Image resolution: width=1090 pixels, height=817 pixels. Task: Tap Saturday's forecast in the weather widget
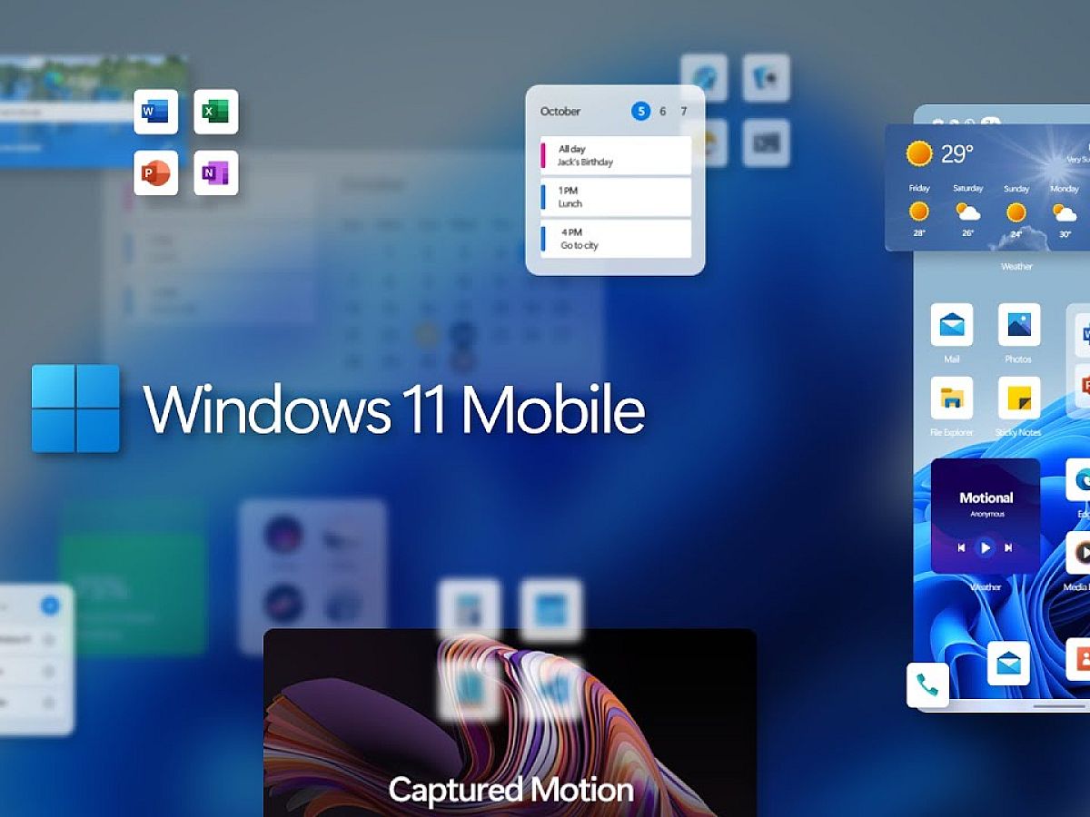click(x=967, y=212)
